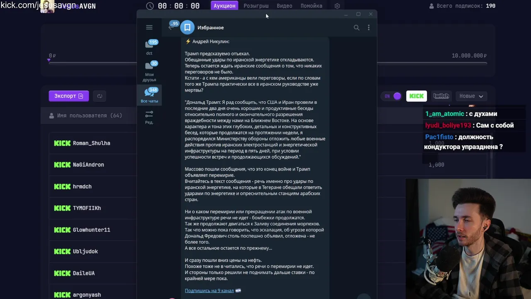
Task: Open the dct chat folder
Action: coord(149,47)
